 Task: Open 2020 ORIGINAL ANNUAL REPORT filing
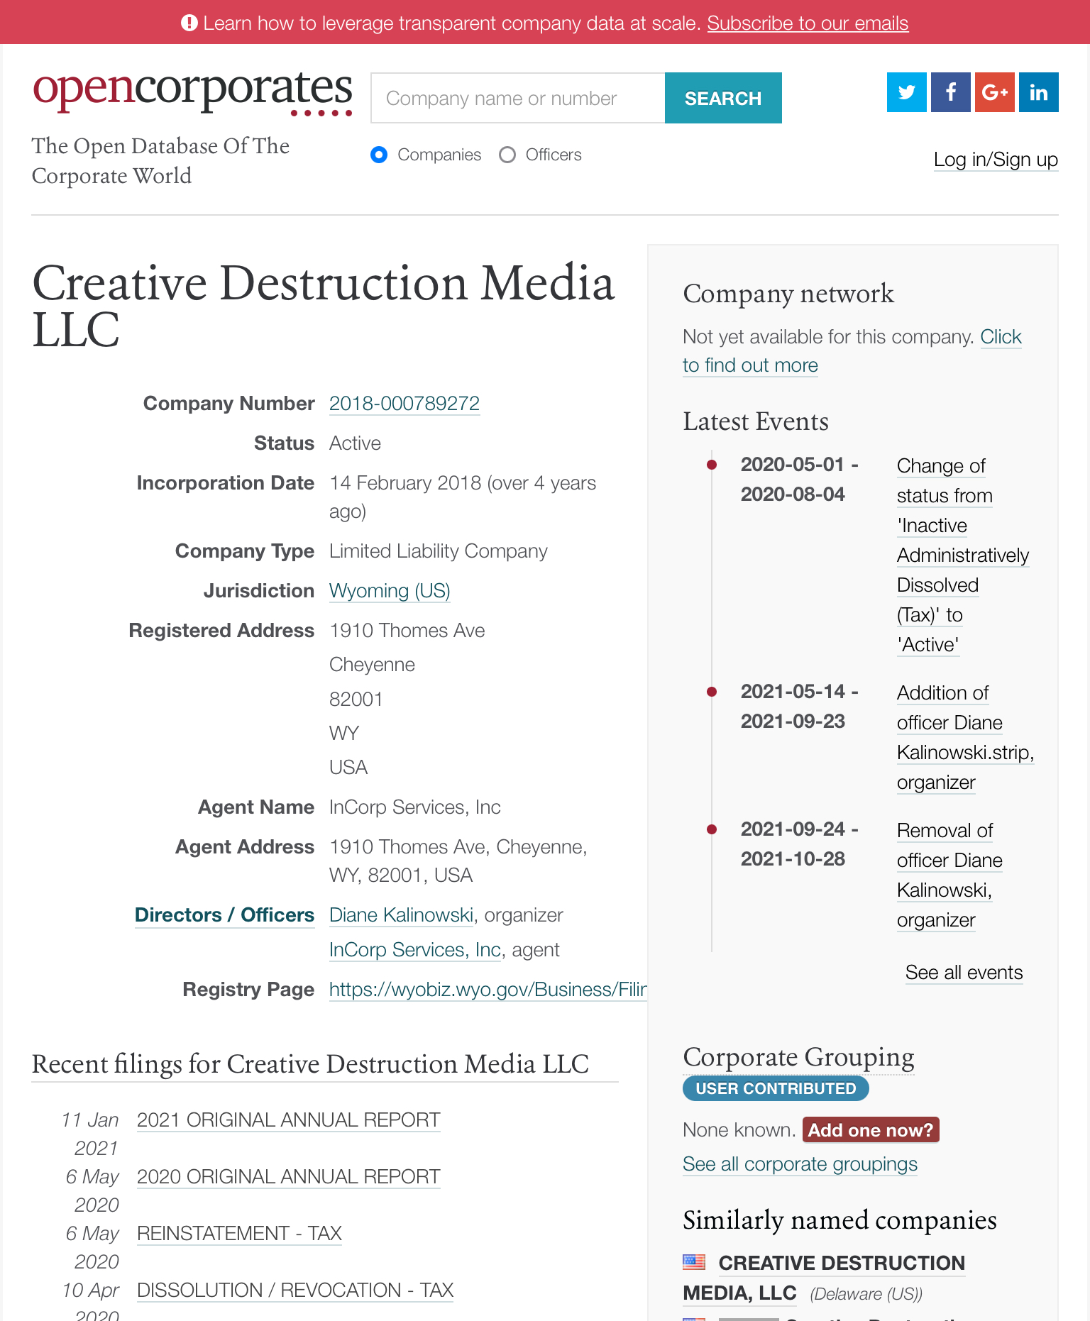point(289,1176)
